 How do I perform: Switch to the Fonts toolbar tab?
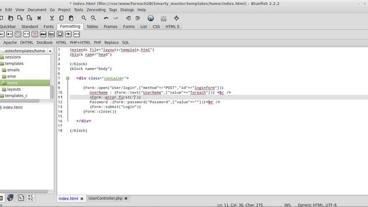coord(48,26)
